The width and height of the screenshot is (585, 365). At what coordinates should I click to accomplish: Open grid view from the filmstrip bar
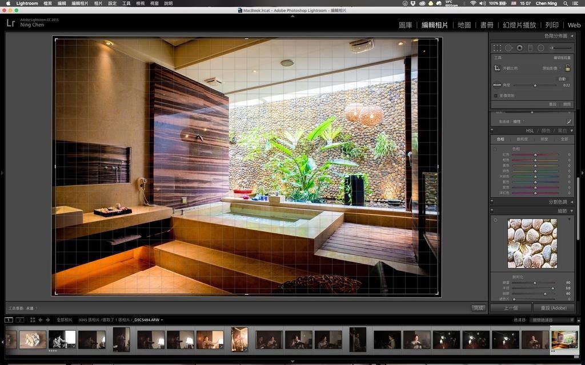click(33, 320)
